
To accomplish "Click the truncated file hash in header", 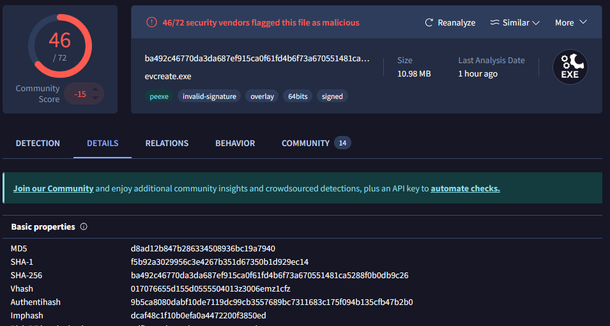I will coord(257,59).
